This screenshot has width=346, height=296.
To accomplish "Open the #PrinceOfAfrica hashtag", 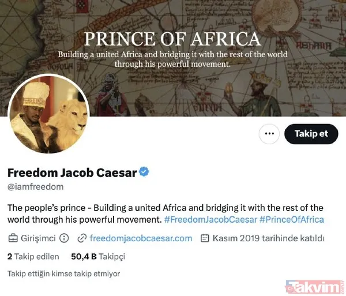I will tap(292, 220).
